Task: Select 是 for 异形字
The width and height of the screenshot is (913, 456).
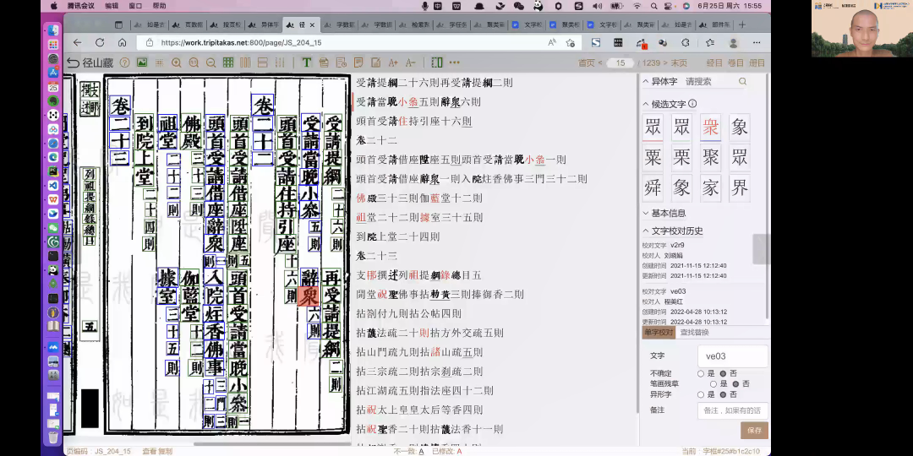Action: (701, 394)
